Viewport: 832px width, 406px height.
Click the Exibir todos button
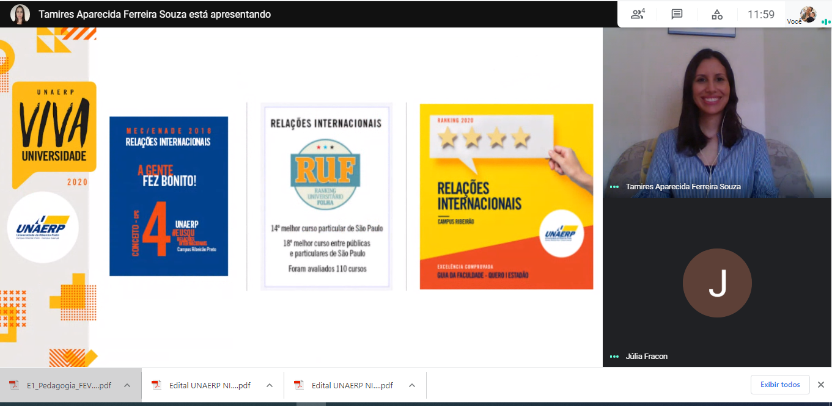click(780, 385)
